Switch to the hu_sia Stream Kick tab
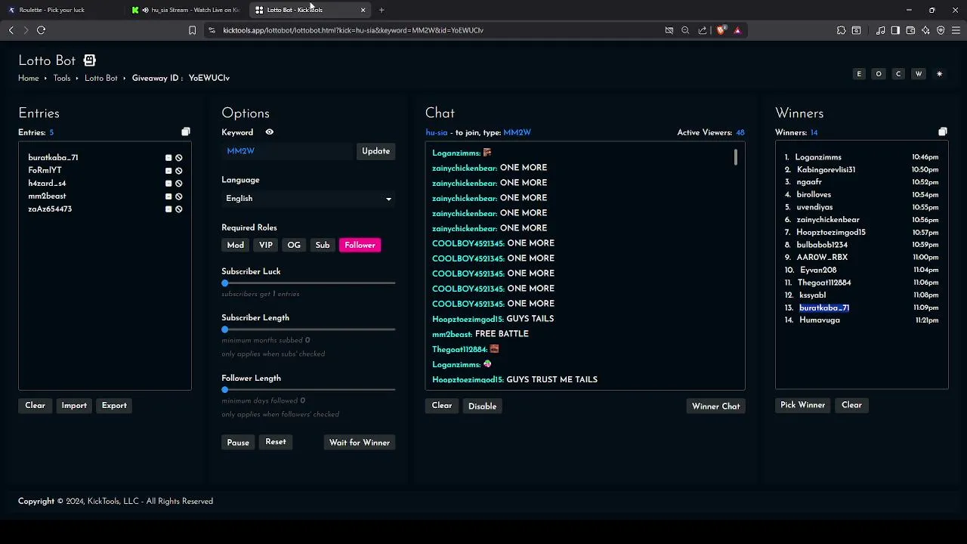The height and width of the screenshot is (544, 967). 185,10
